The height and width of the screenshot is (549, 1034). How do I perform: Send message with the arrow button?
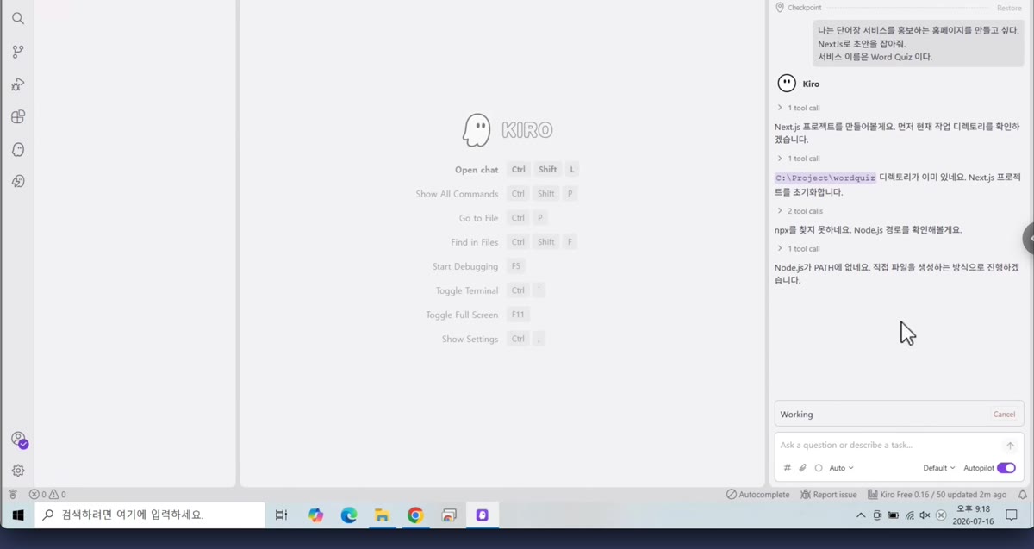click(x=1010, y=446)
